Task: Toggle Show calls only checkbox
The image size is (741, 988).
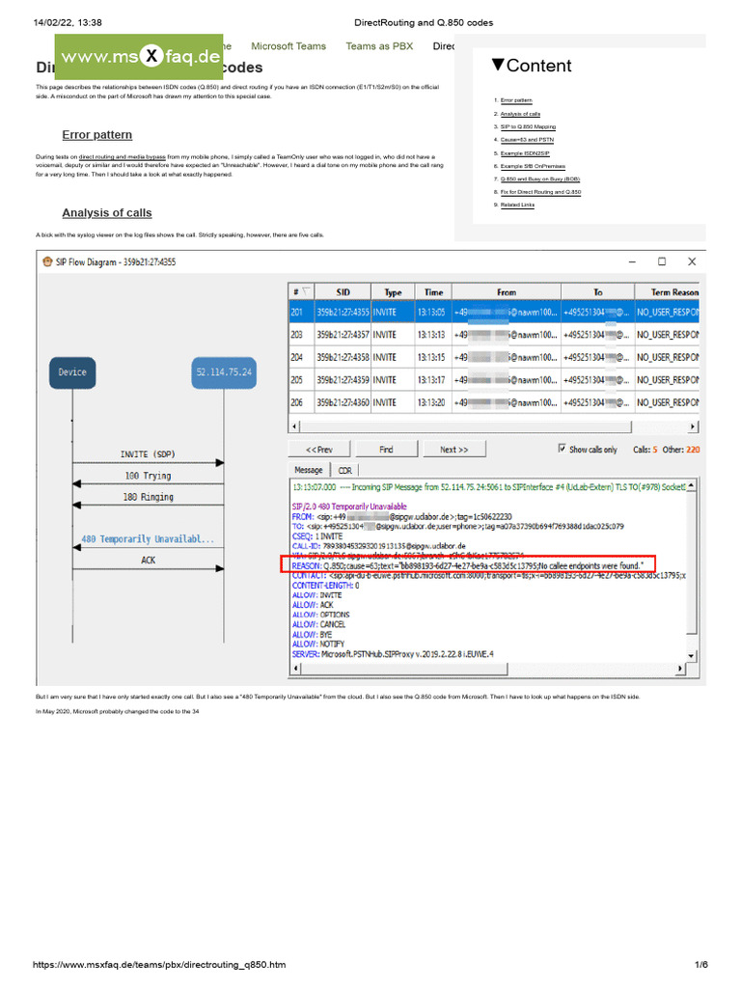Action: pos(562,449)
